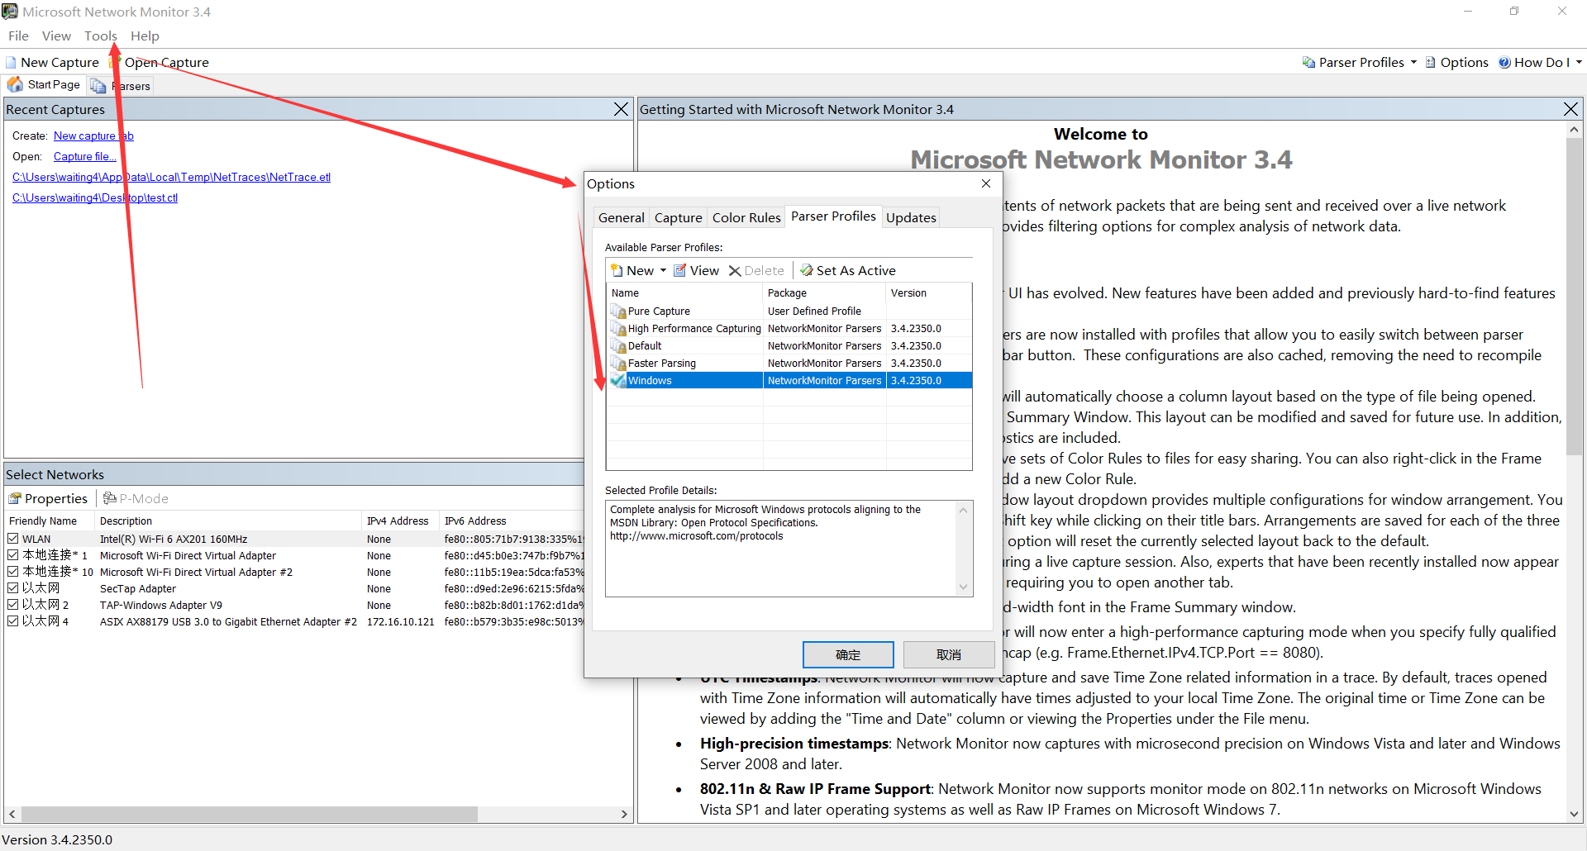Image resolution: width=1587 pixels, height=851 pixels.
Task: Click the Parsers tab icon
Action: pyautogui.click(x=98, y=86)
